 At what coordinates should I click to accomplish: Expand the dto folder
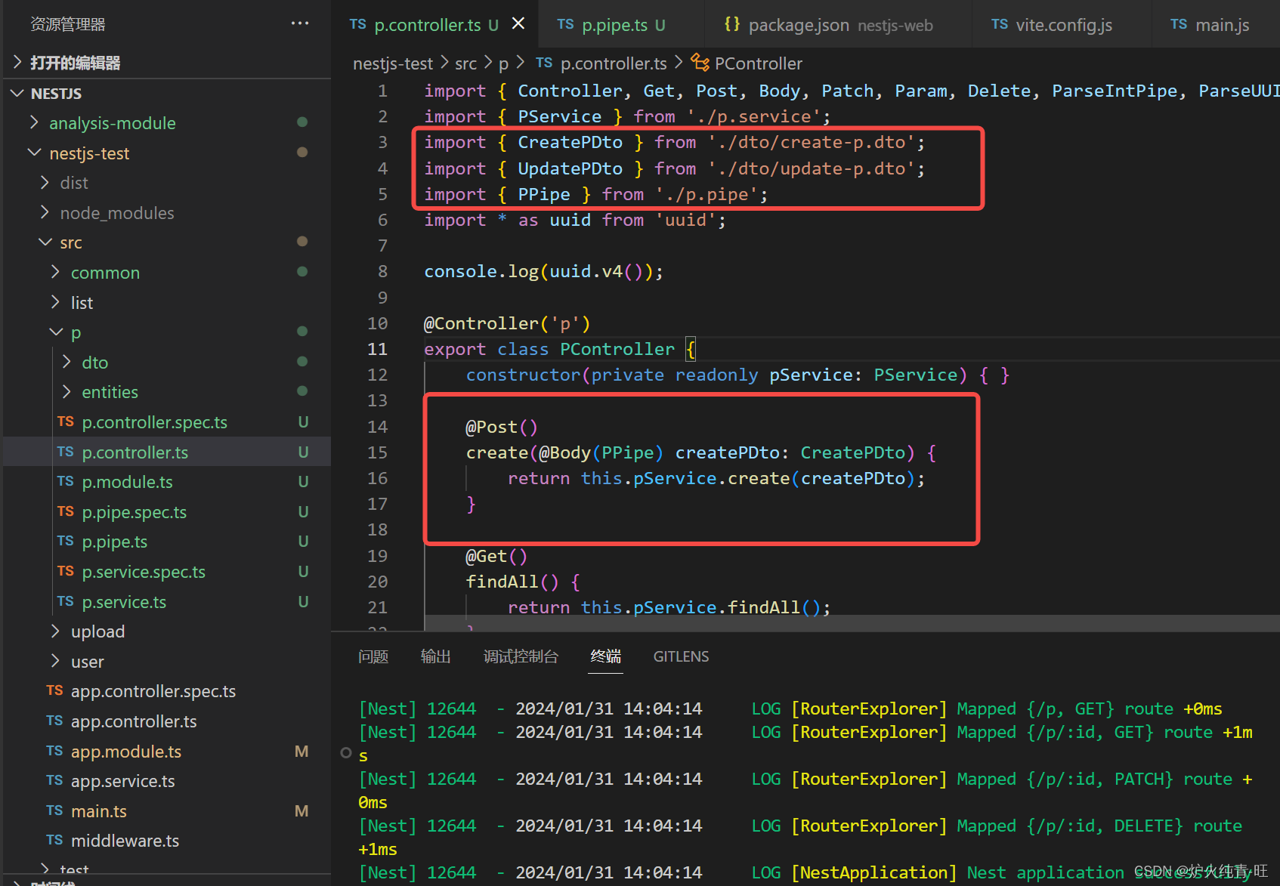(66, 362)
